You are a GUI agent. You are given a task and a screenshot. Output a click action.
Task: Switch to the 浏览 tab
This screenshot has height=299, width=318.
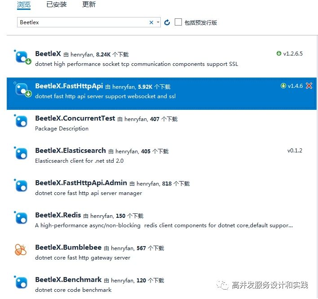point(24,4)
